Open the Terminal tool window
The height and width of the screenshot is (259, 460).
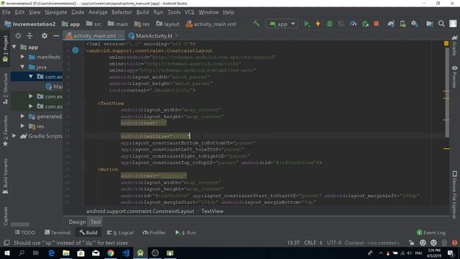point(57,232)
